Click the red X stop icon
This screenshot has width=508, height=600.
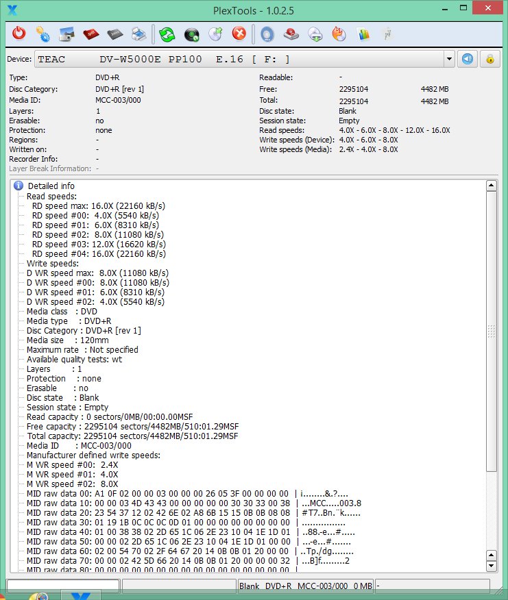coord(239,34)
